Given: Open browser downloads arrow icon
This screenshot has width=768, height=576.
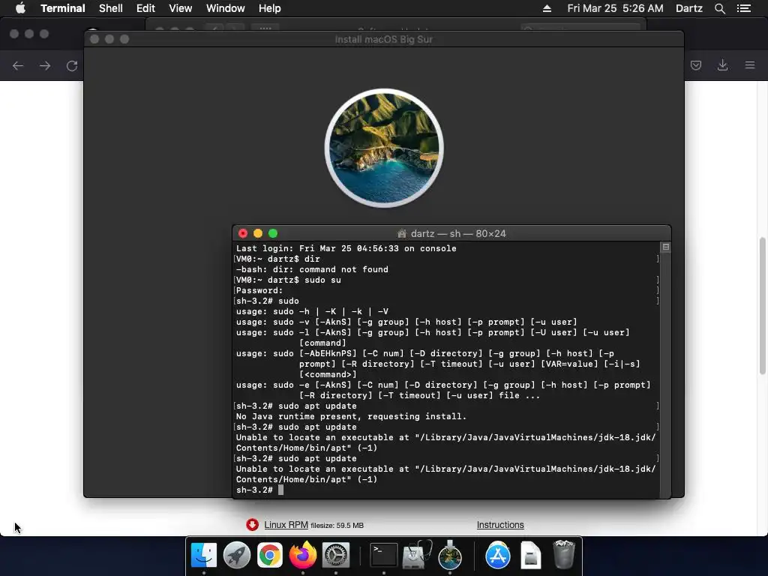Looking at the screenshot, I should pos(722,65).
